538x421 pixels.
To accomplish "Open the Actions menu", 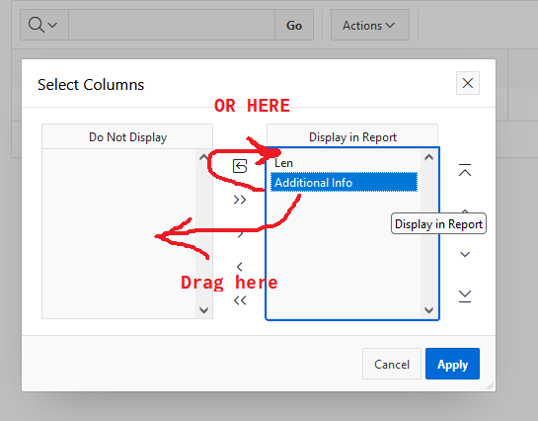I will (370, 25).
